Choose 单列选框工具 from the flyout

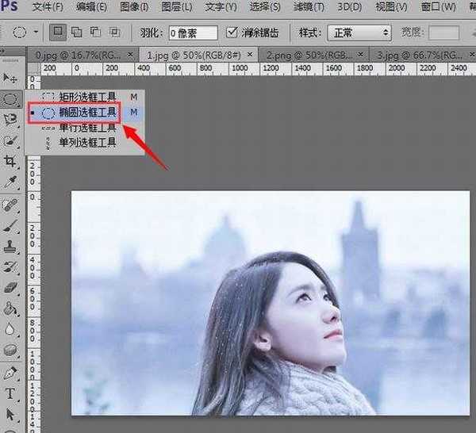(x=87, y=143)
